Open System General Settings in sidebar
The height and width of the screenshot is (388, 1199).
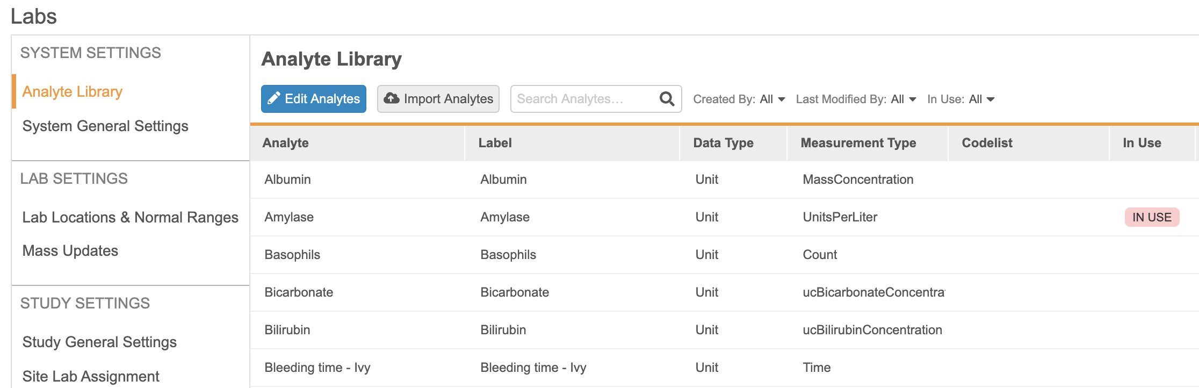tap(105, 126)
